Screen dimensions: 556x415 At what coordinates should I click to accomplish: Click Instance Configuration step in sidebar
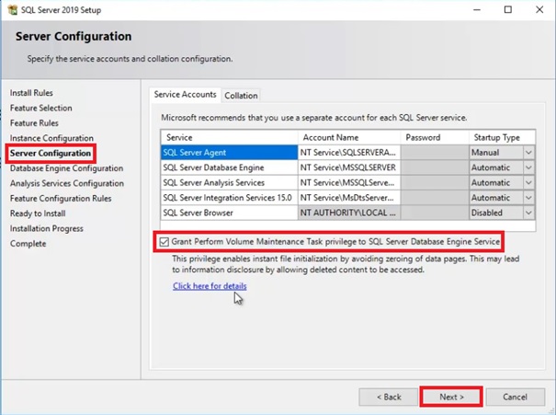coord(51,138)
